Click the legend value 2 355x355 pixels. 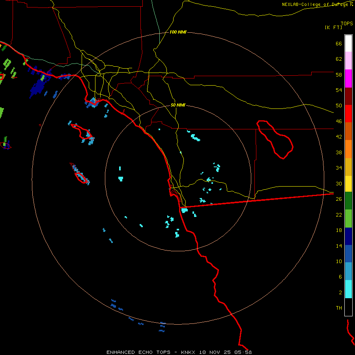click(x=340, y=293)
